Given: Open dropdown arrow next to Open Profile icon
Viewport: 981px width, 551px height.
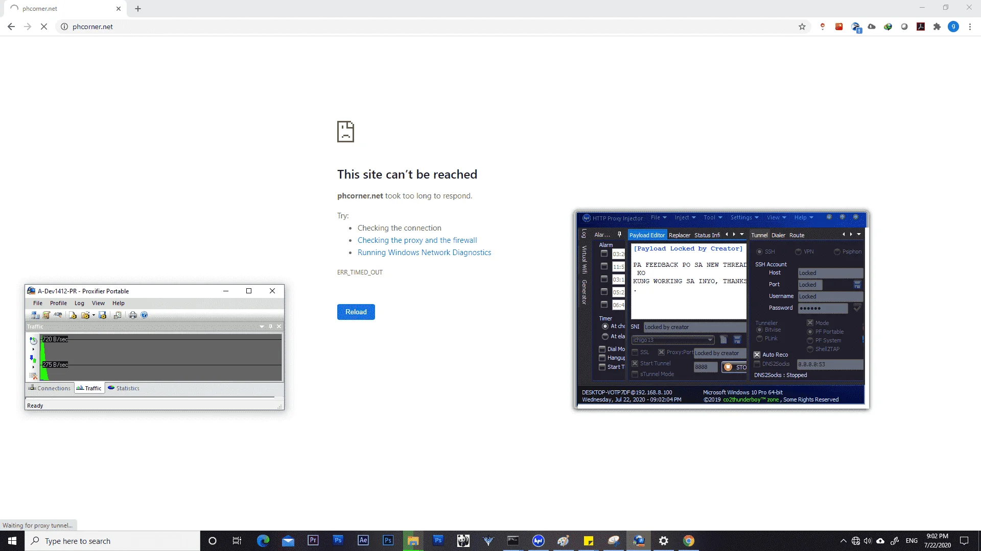Looking at the screenshot, I should 94,315.
